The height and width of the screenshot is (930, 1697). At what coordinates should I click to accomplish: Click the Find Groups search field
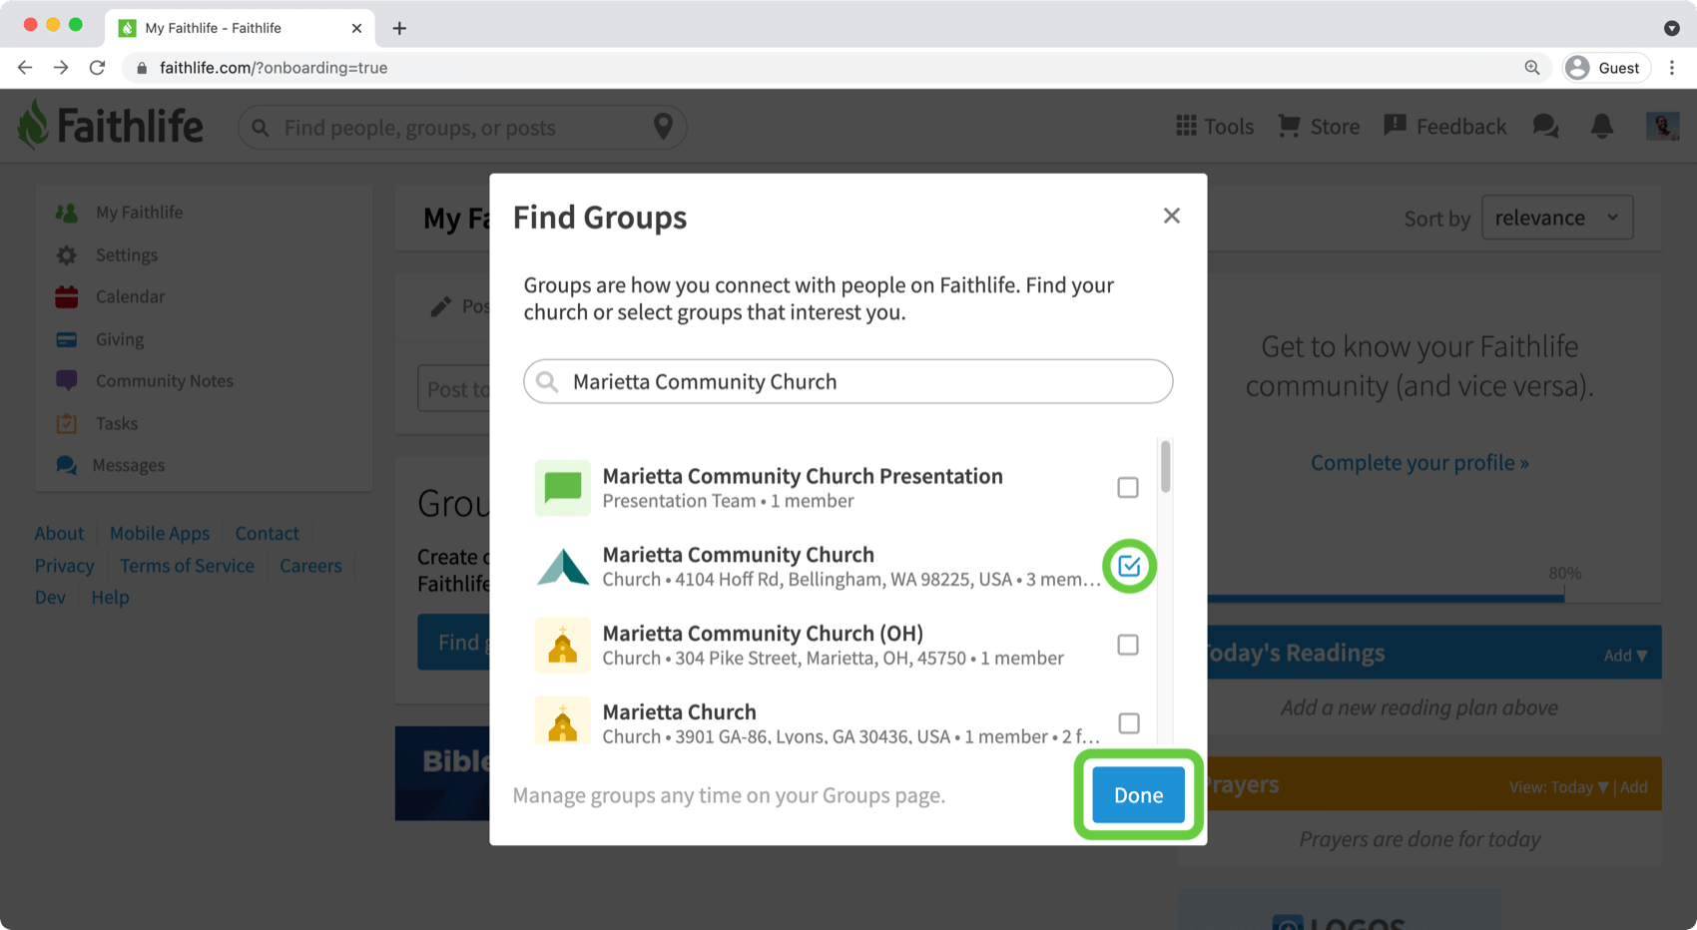coord(848,382)
